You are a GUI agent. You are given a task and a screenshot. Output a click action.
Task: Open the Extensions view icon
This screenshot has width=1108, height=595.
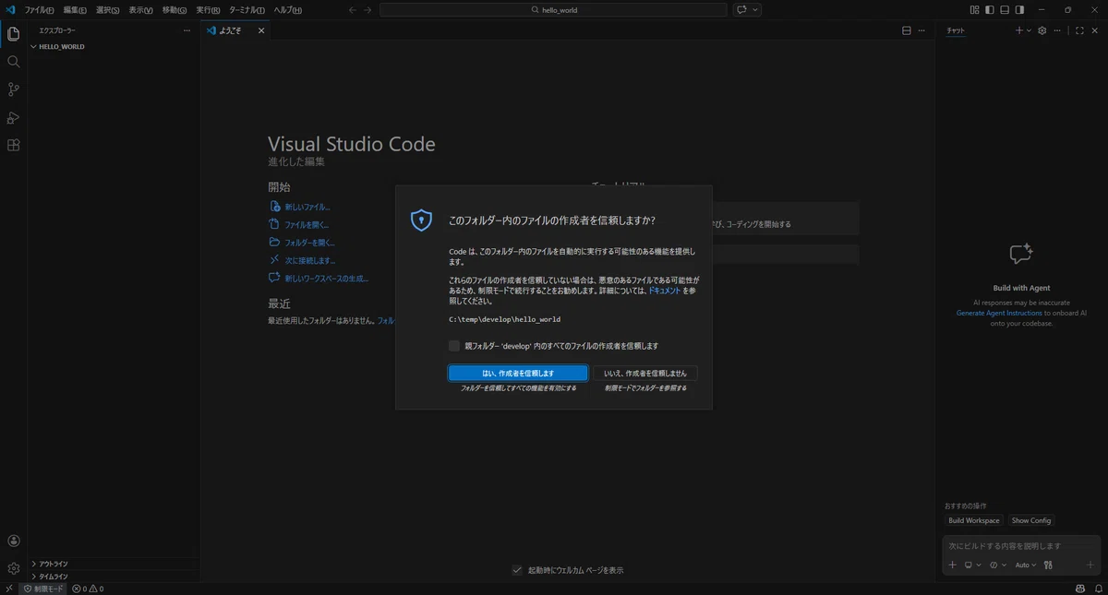point(13,145)
